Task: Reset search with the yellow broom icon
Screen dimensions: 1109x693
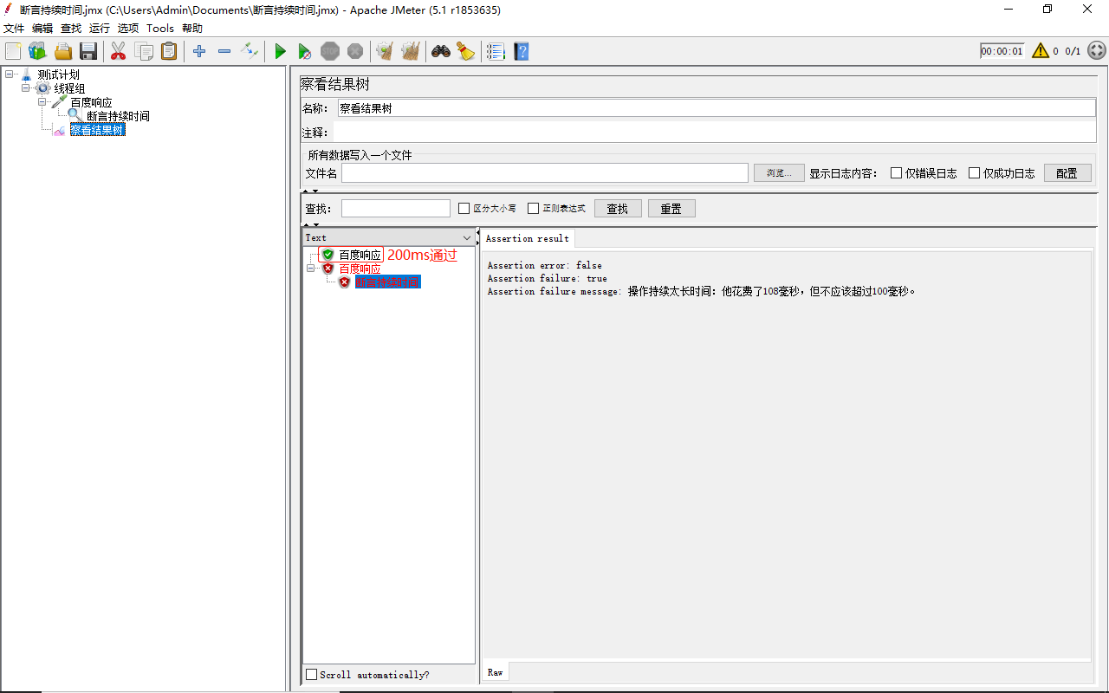Action: tap(466, 51)
